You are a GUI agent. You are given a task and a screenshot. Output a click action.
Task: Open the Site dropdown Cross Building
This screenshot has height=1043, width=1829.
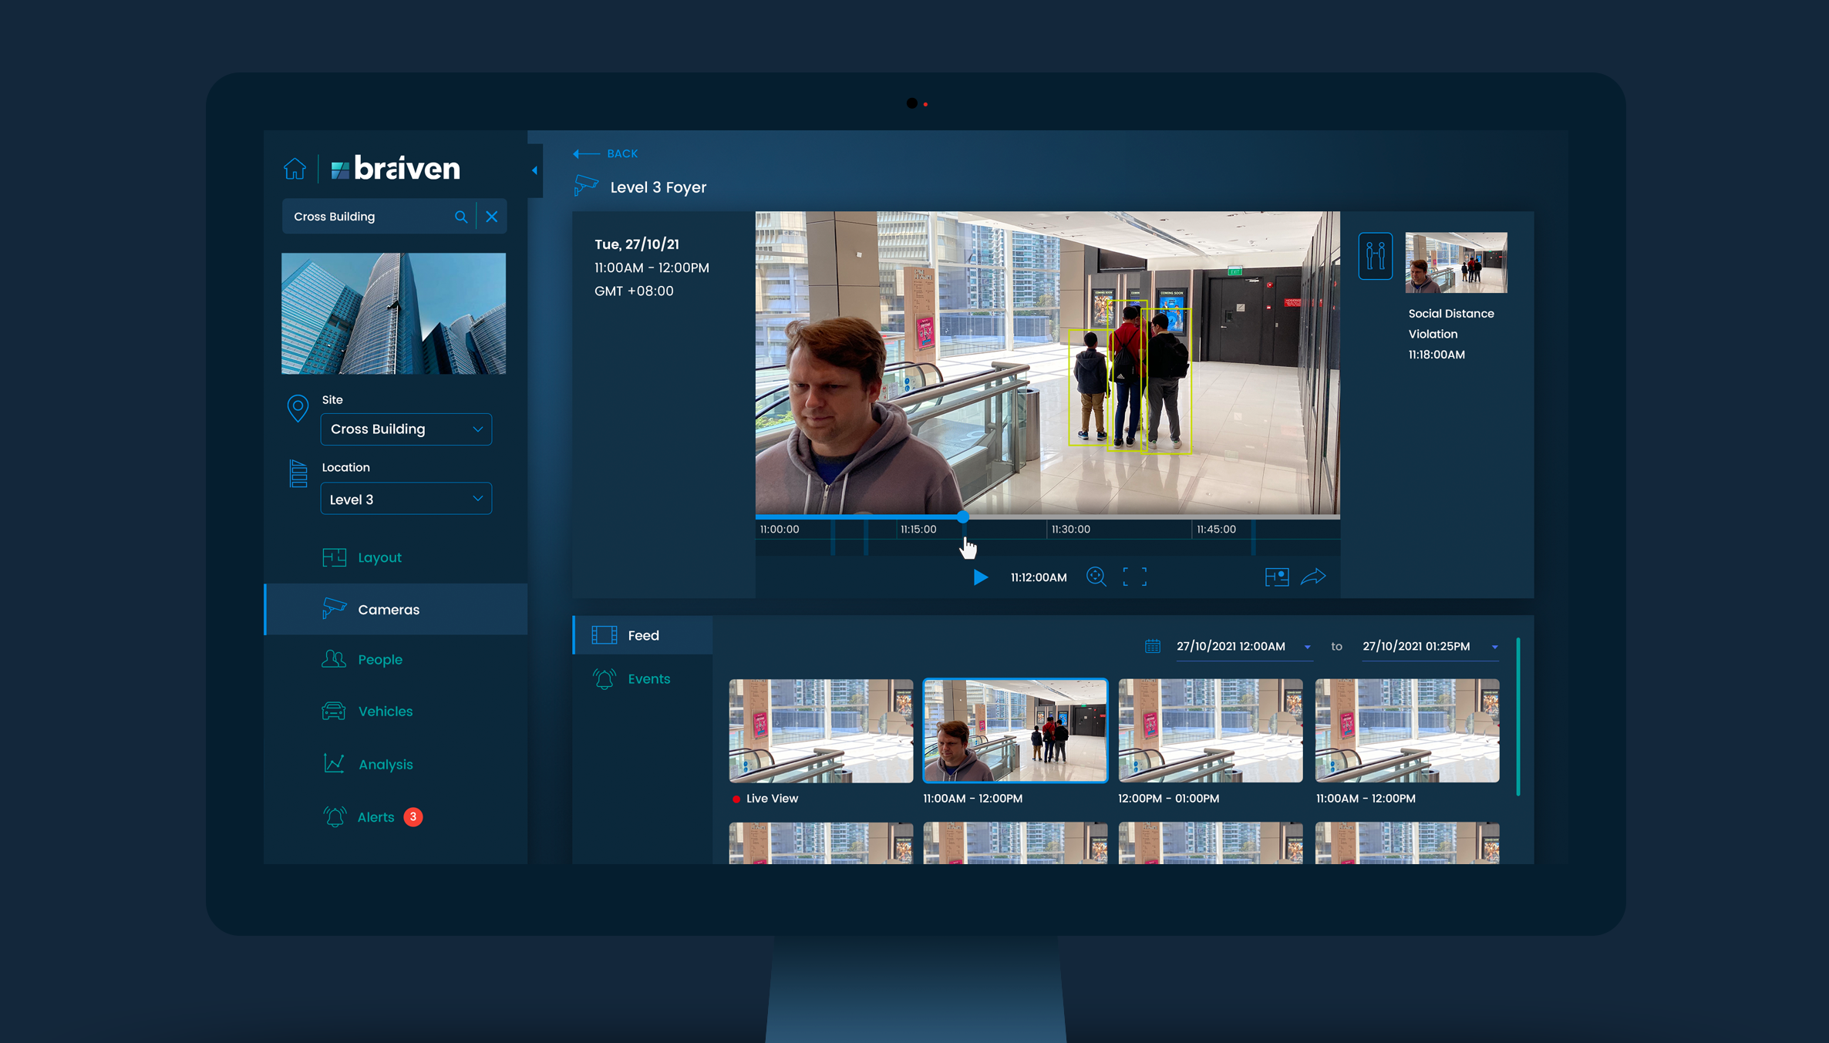tap(406, 429)
